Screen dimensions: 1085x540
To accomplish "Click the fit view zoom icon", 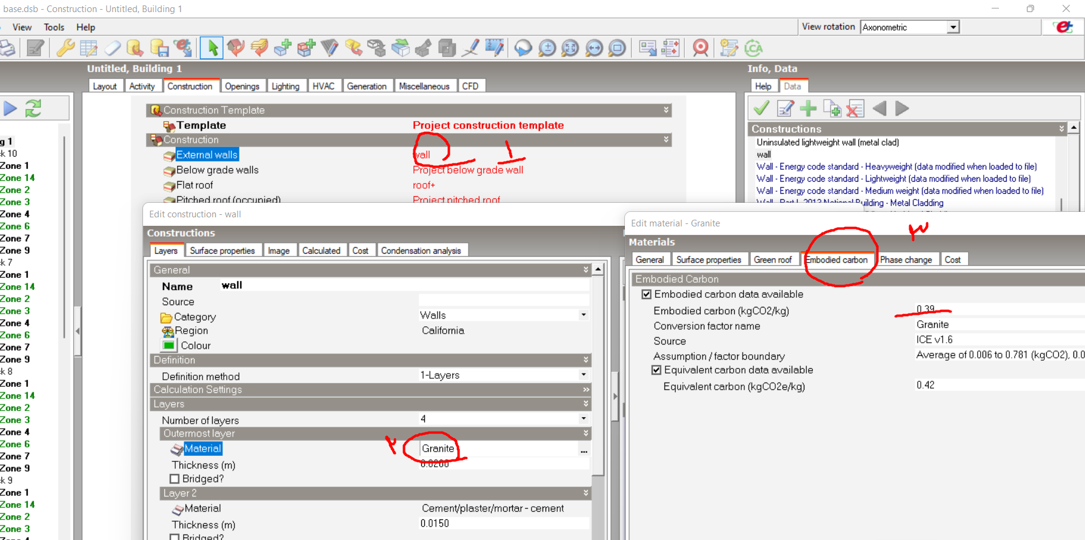I will click(x=570, y=48).
